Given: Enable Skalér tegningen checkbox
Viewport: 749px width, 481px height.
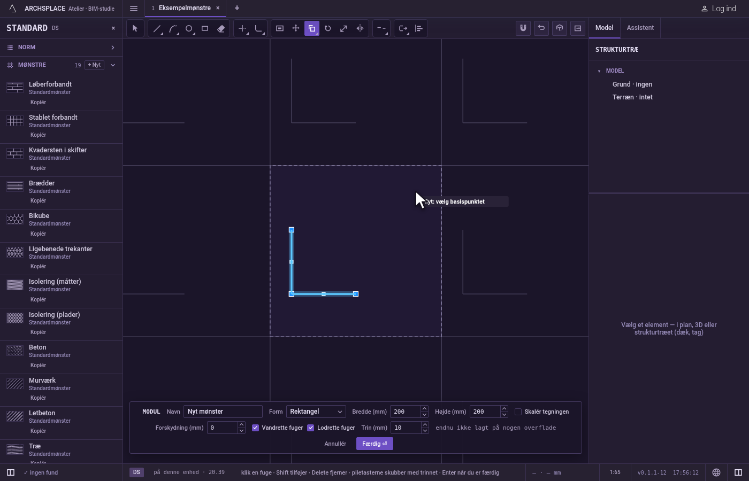Looking at the screenshot, I should (518, 412).
